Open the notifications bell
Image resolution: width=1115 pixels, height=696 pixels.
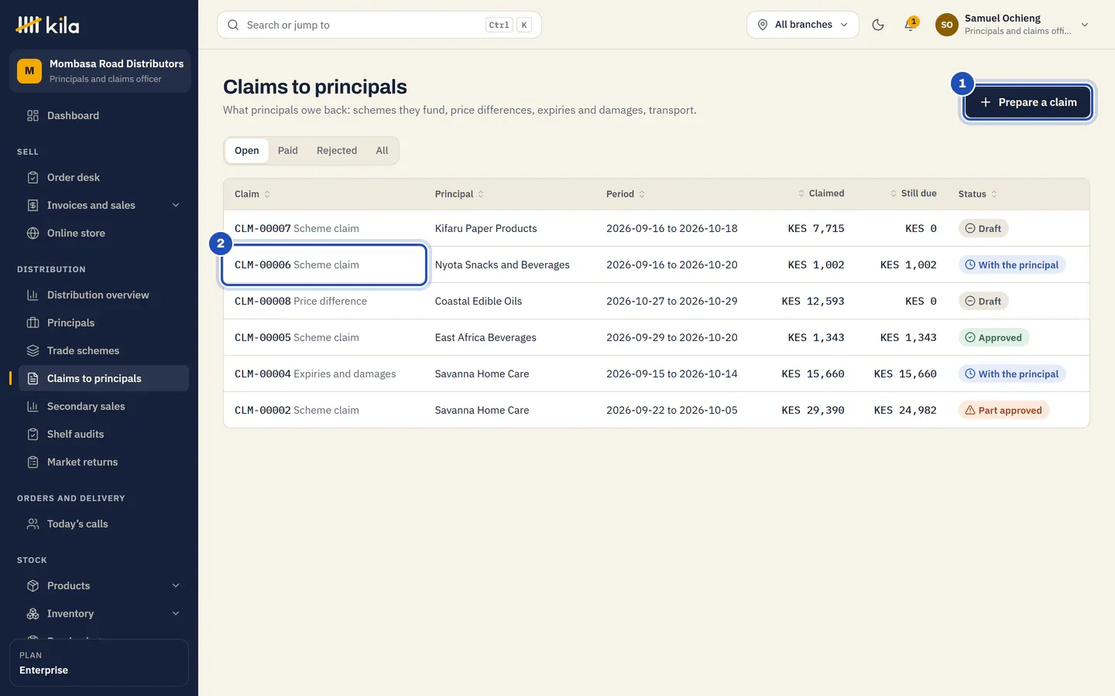[911, 25]
